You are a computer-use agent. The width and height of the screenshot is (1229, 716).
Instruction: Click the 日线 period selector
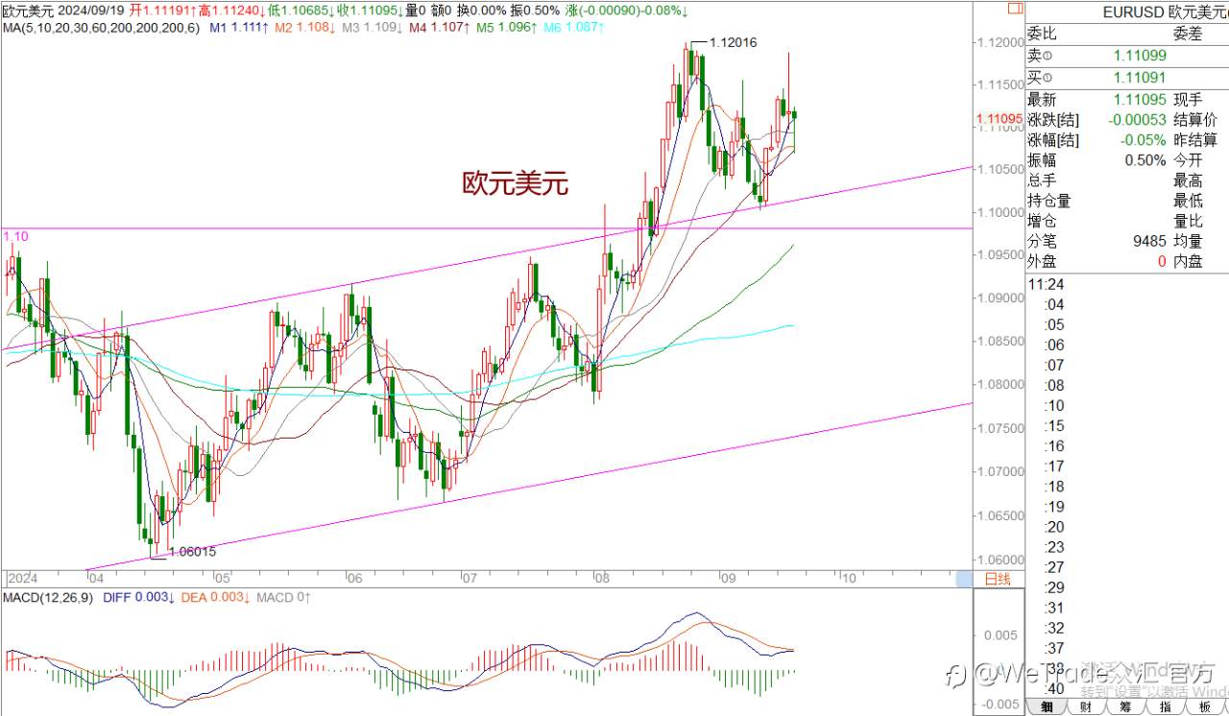click(998, 579)
